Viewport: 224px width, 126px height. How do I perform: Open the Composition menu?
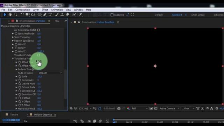point(22,10)
